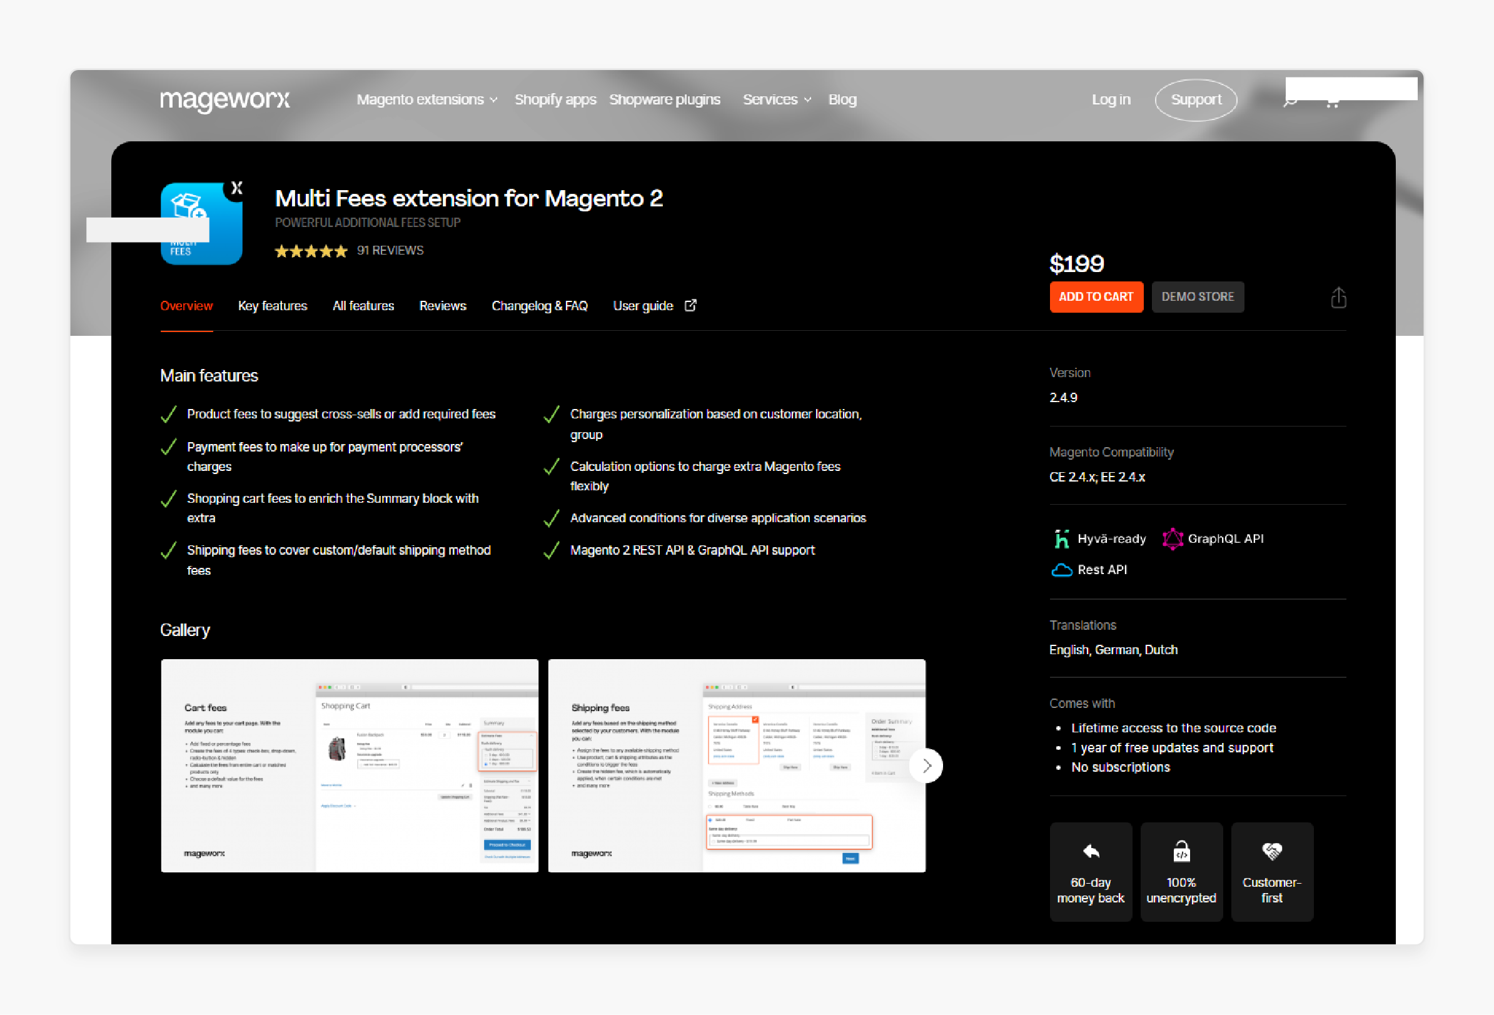Click the Gallery heading
This screenshot has height=1015, width=1494.
pyautogui.click(x=184, y=630)
